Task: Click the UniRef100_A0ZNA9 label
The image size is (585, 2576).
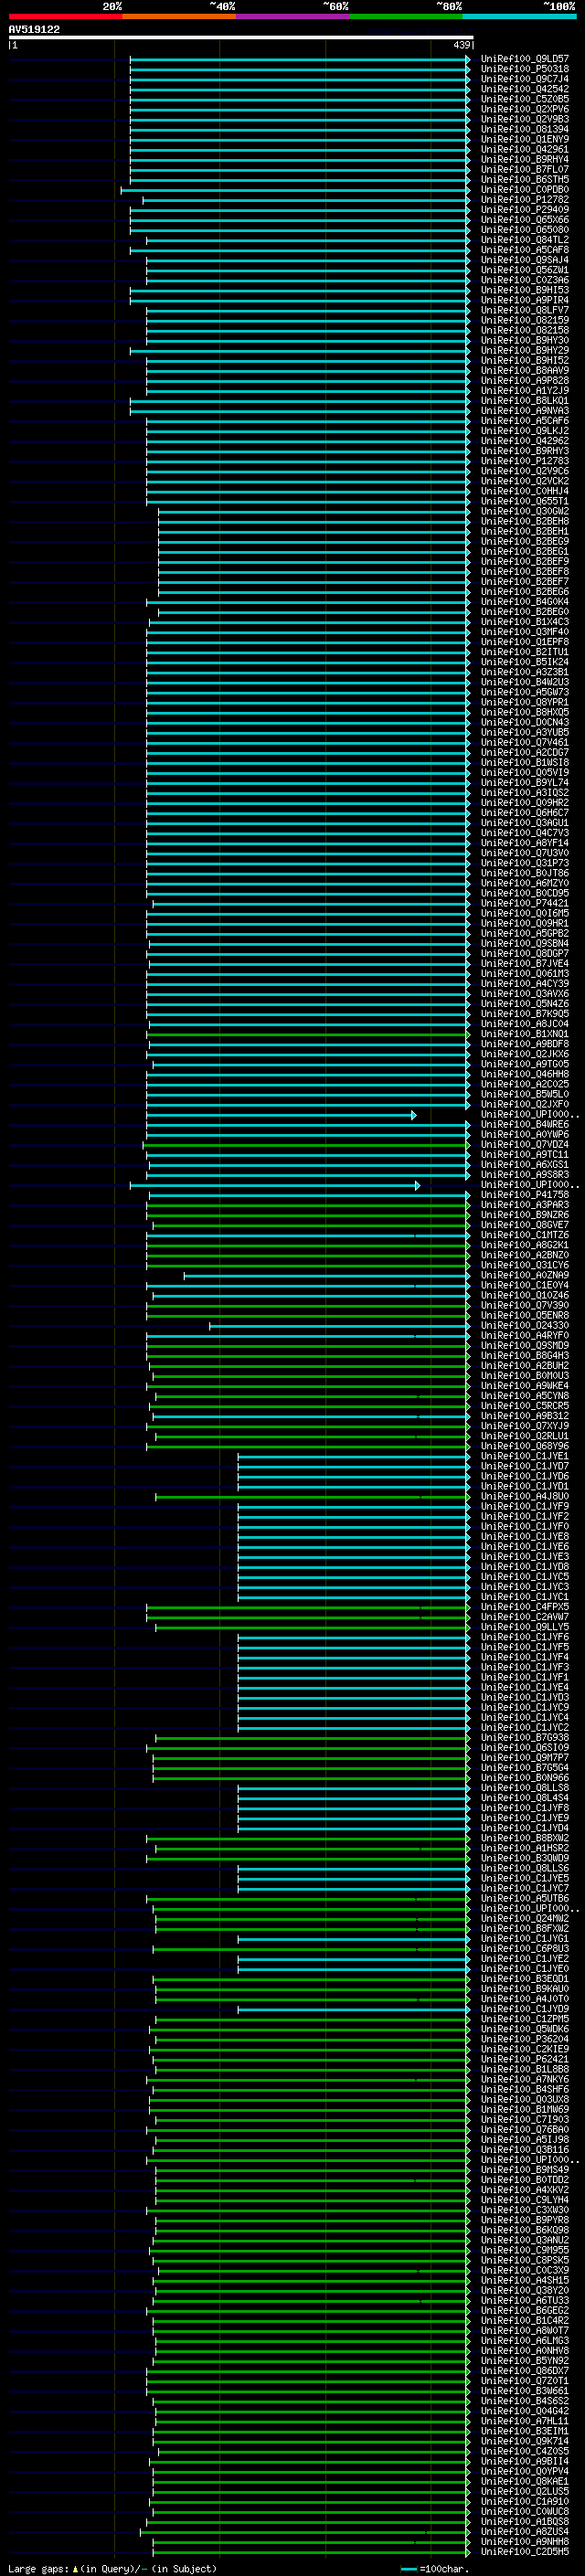Action: pyautogui.click(x=525, y=1275)
